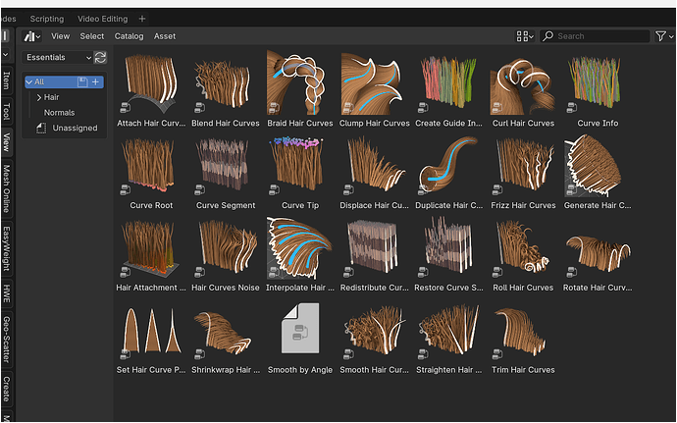
Task: Select the Smooth Hair Curves asset
Action: [375, 337]
